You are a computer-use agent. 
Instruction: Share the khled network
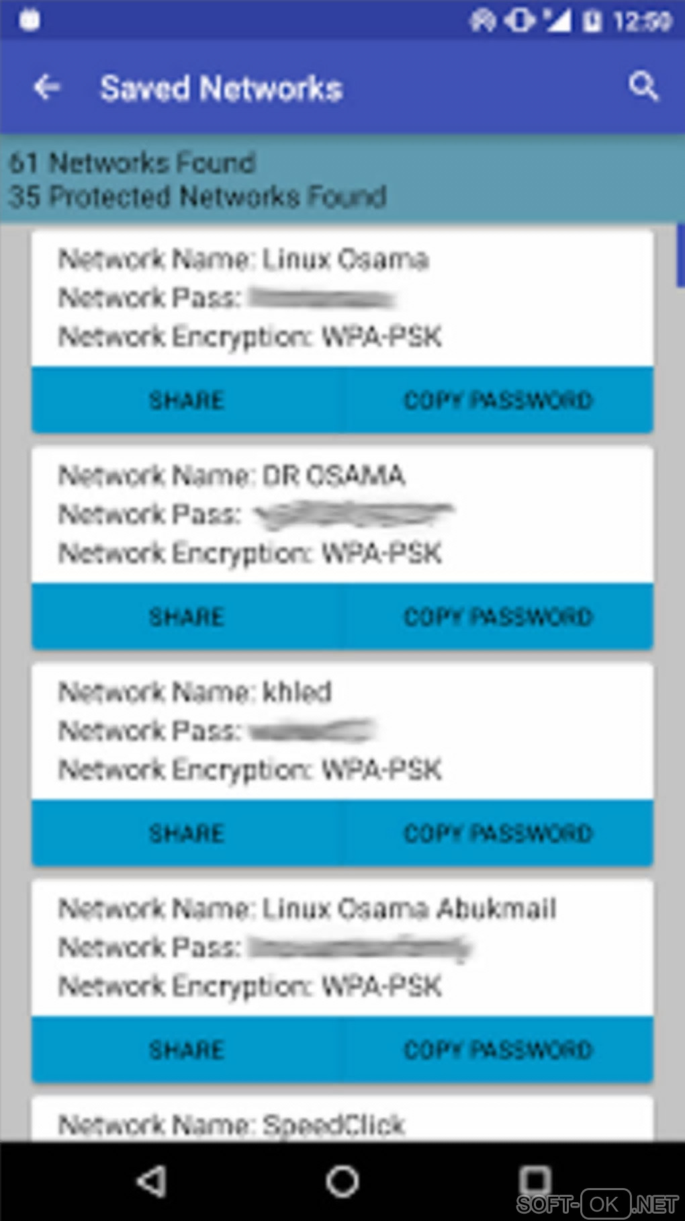pyautogui.click(x=186, y=833)
